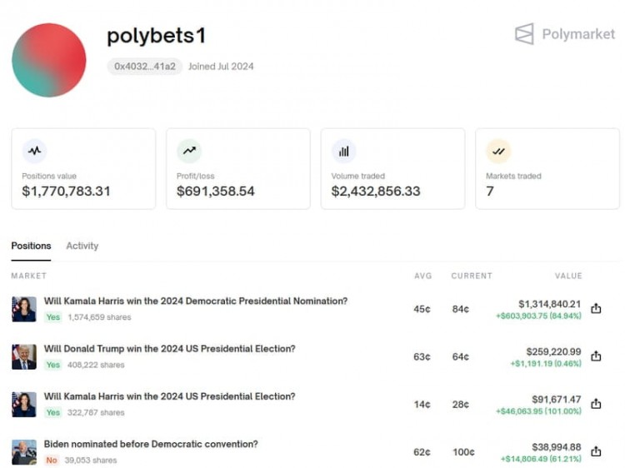Switch to the Activity tab

pyautogui.click(x=82, y=246)
